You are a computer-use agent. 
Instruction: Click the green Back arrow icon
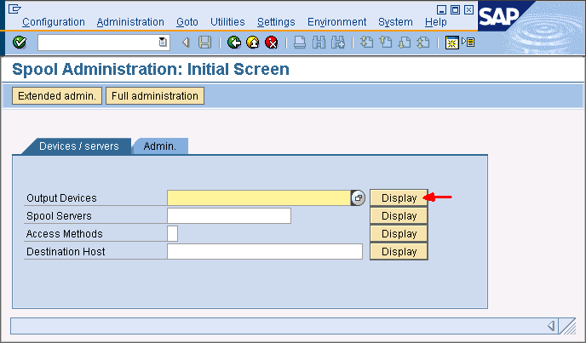coord(234,43)
